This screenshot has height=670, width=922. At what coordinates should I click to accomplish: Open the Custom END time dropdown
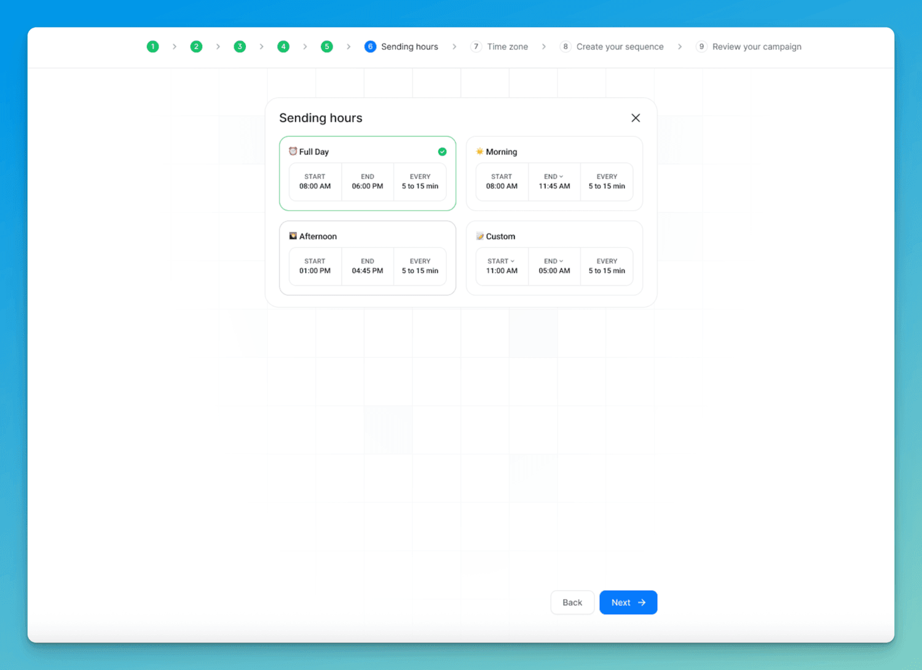pyautogui.click(x=554, y=266)
